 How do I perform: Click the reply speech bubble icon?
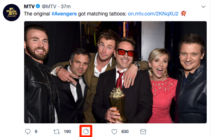[x=28, y=132]
